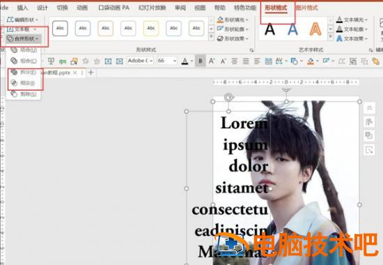
Task: Open the shape styles dialog launcher
Action: coord(251,50)
